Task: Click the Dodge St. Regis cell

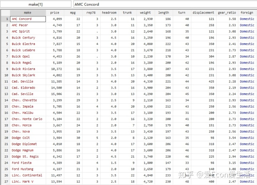Action: (28, 157)
